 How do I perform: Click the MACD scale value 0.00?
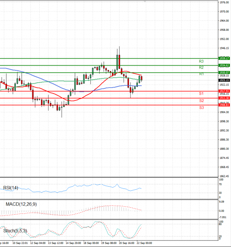click(x=221, y=211)
